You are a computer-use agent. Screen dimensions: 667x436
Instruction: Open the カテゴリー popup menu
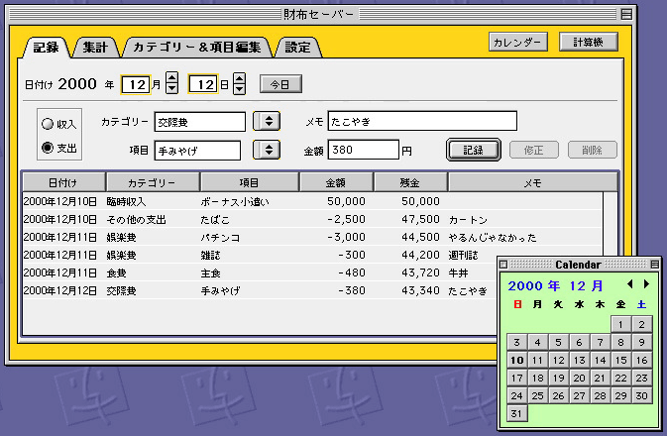pos(267,121)
